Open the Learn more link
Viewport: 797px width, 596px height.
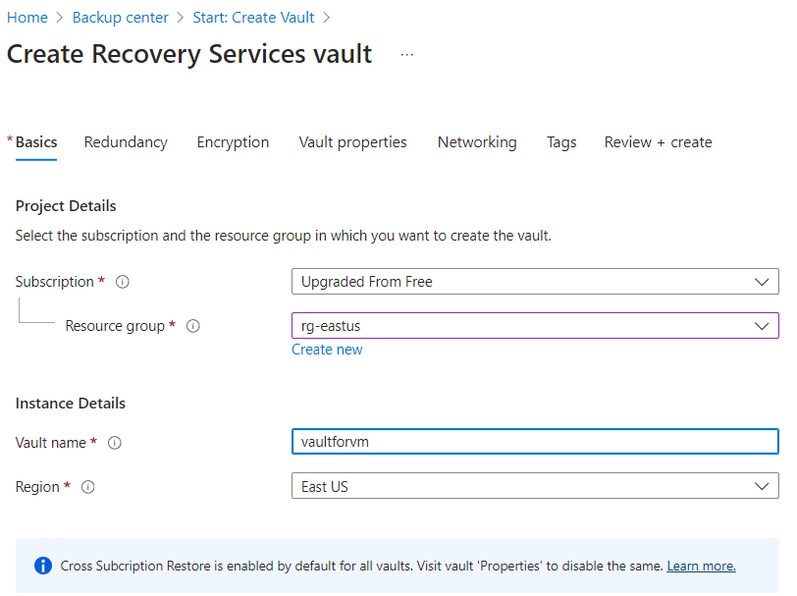pos(701,567)
